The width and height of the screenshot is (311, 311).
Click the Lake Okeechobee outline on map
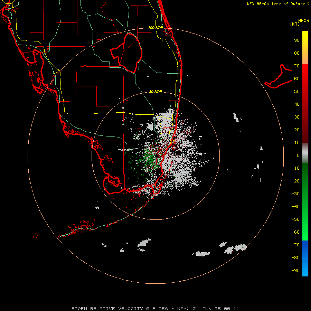[x=126, y=53]
